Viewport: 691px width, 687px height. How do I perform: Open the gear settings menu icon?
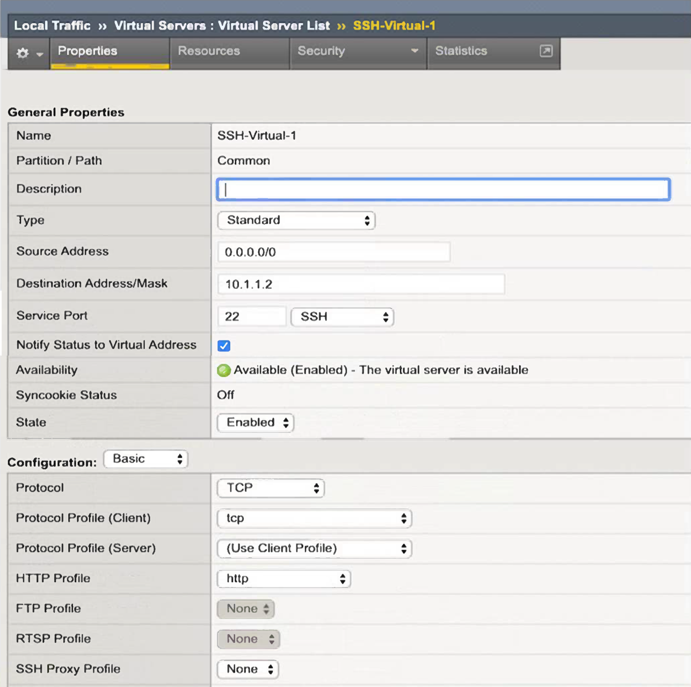click(23, 53)
